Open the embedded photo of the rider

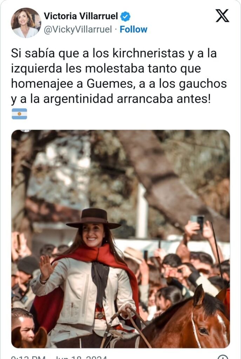tap(121, 239)
